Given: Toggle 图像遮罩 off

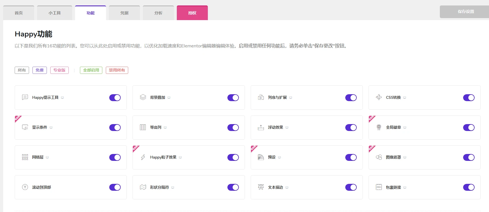Looking at the screenshot, I should 469,157.
